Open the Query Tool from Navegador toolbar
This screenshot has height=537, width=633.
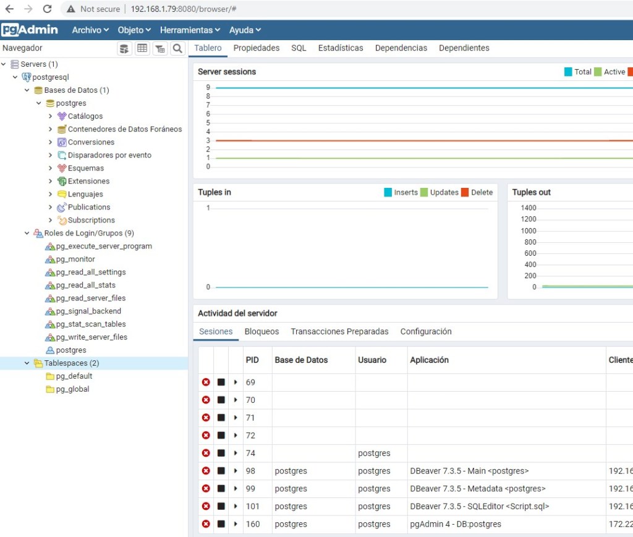coord(124,49)
